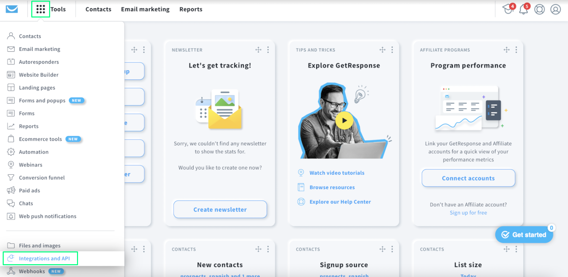Viewport: 568px width, 277px height.
Task: Open the Signup source widget options menu
Action: pos(392,249)
